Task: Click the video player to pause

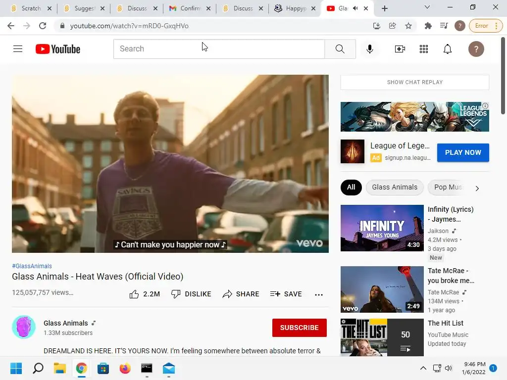Action: click(170, 163)
